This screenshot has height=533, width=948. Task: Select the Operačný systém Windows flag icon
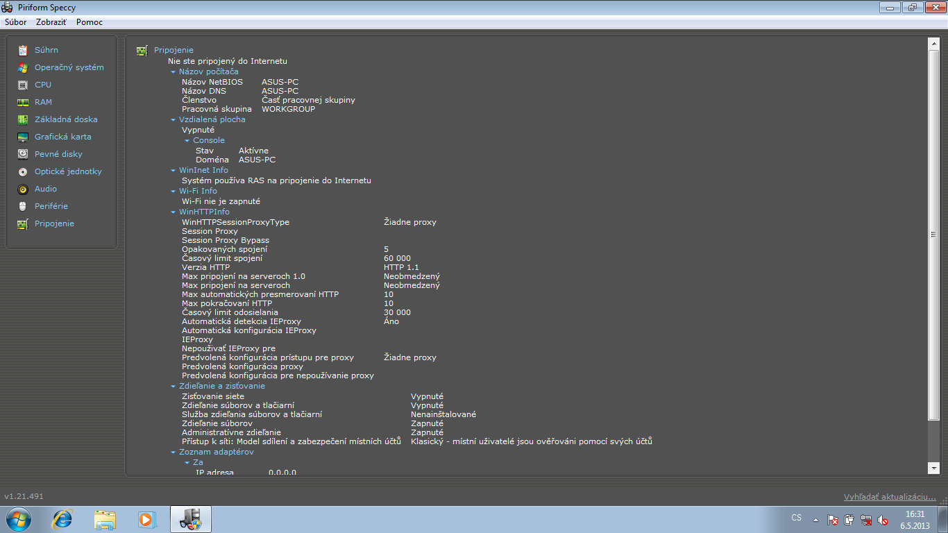(x=23, y=67)
